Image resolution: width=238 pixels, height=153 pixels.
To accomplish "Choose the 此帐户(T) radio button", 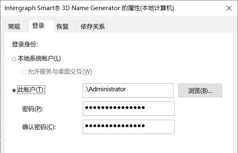I will click(14, 90).
